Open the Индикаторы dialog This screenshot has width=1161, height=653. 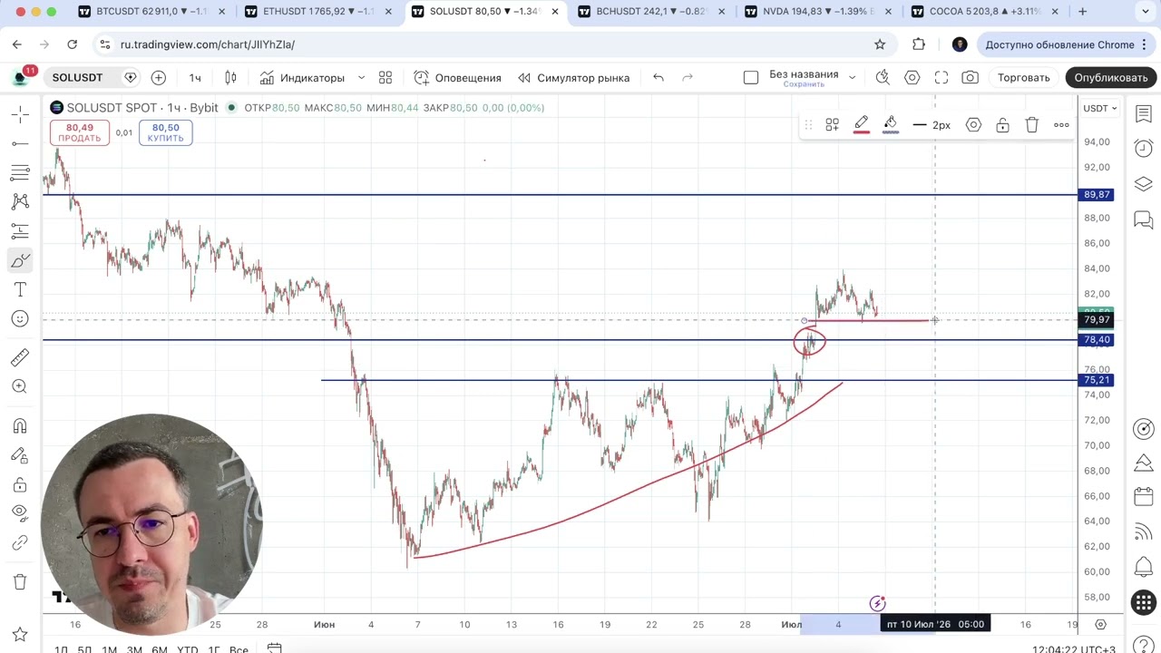302,77
